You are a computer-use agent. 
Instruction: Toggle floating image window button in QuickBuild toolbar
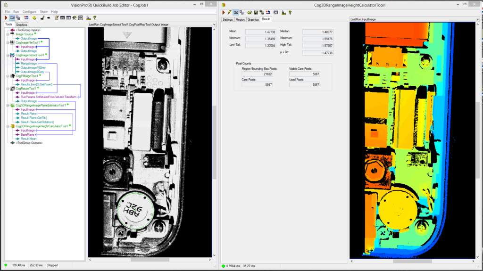coord(18,17)
